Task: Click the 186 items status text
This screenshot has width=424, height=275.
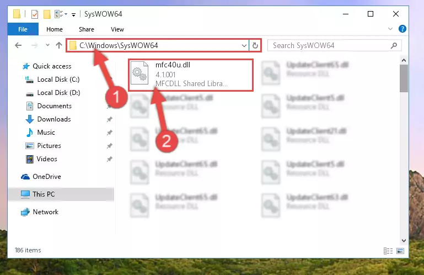Action: 28,250
